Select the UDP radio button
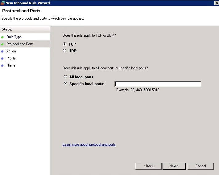 pos(64,51)
